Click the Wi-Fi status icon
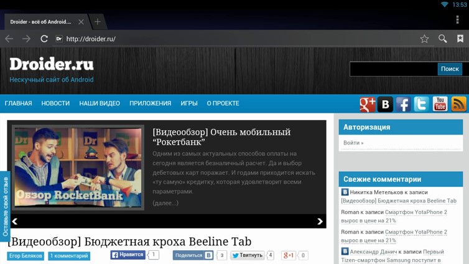This screenshot has width=469, height=264. (x=445, y=4)
